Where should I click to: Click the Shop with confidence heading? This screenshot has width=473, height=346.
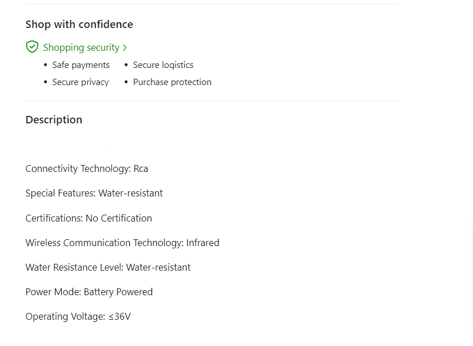click(79, 25)
